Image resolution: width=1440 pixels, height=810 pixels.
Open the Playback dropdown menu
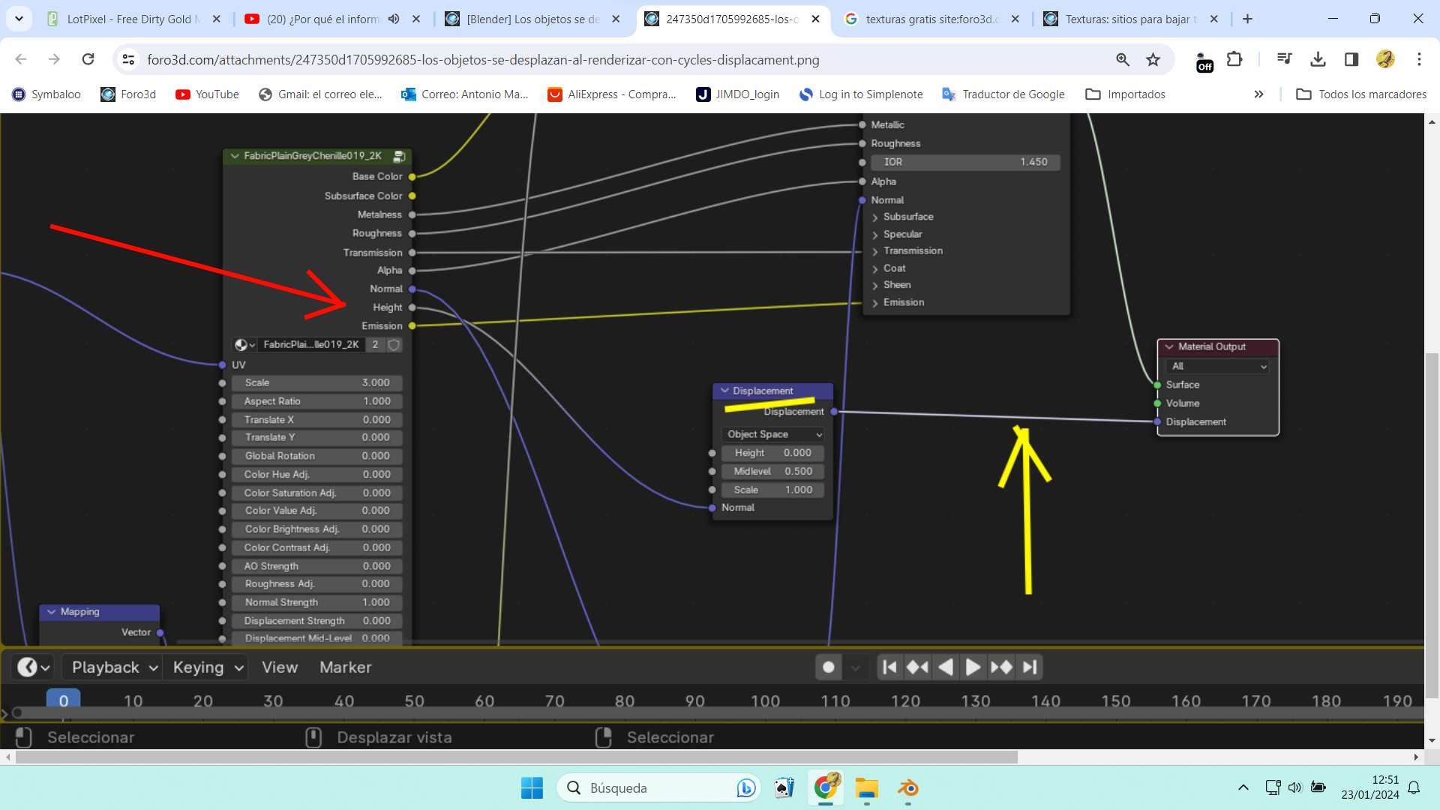coord(114,667)
